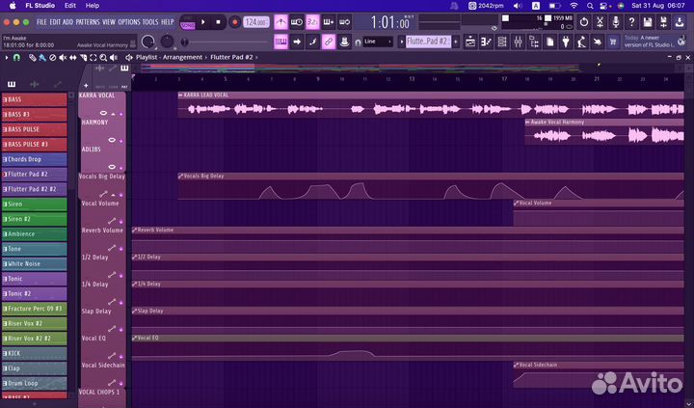694x408 pixels.
Task: Open the Channel rack icon
Action: (x=502, y=42)
